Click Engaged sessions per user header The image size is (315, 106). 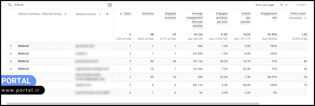pos(222,18)
